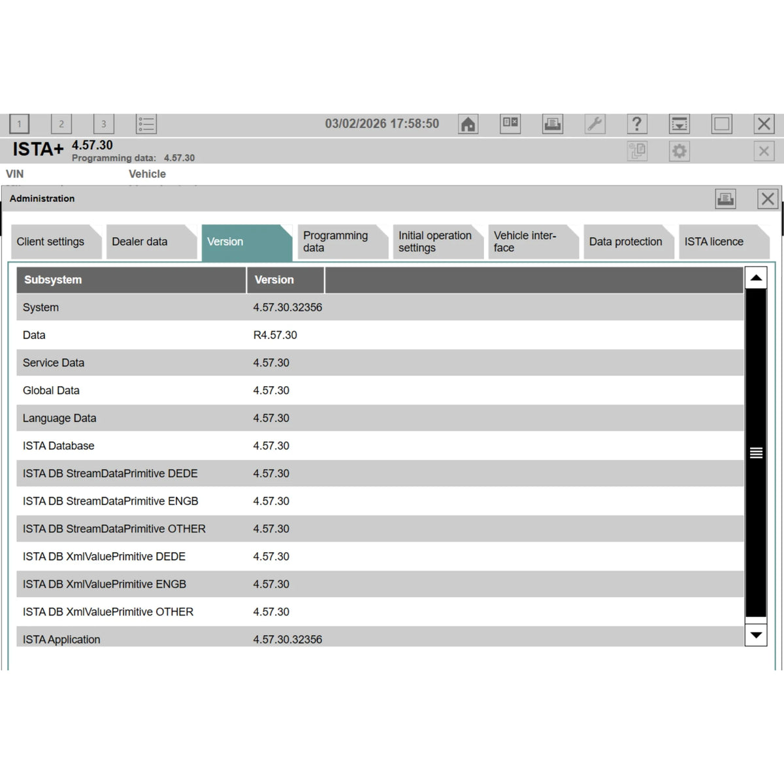Switch to page 3 in the toolbar
The height and width of the screenshot is (784, 784).
click(103, 123)
